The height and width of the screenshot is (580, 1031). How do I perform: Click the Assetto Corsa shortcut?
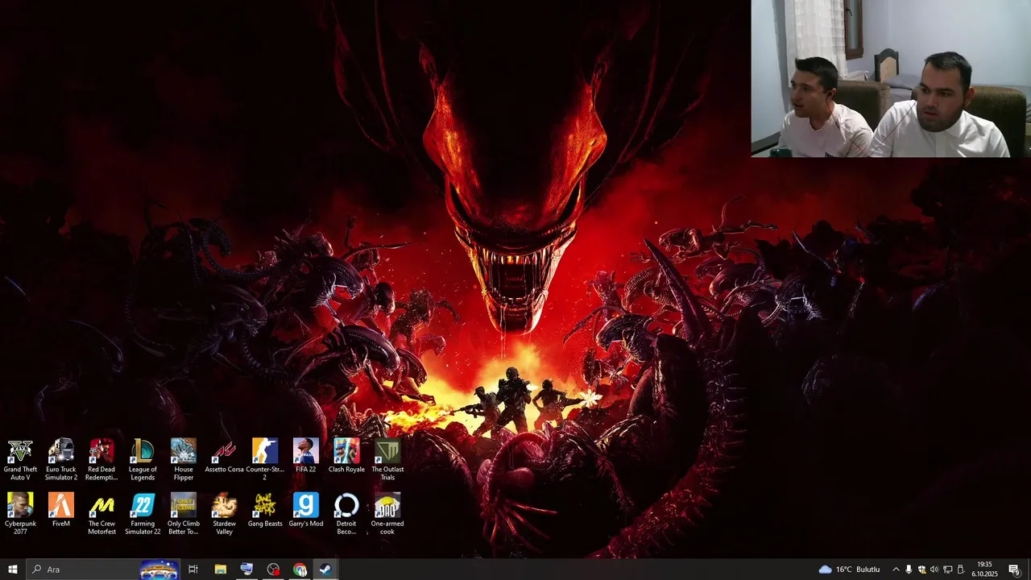pos(224,457)
